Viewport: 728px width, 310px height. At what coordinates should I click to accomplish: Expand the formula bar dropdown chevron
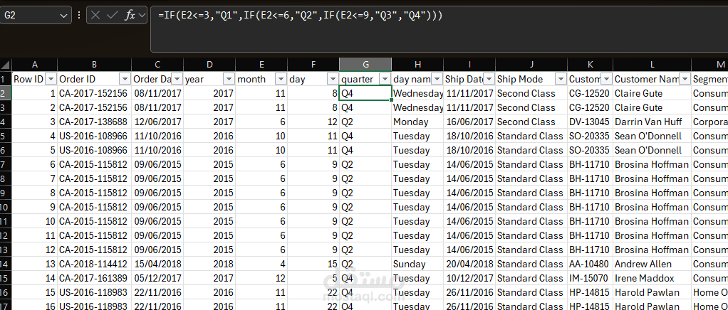(x=141, y=16)
